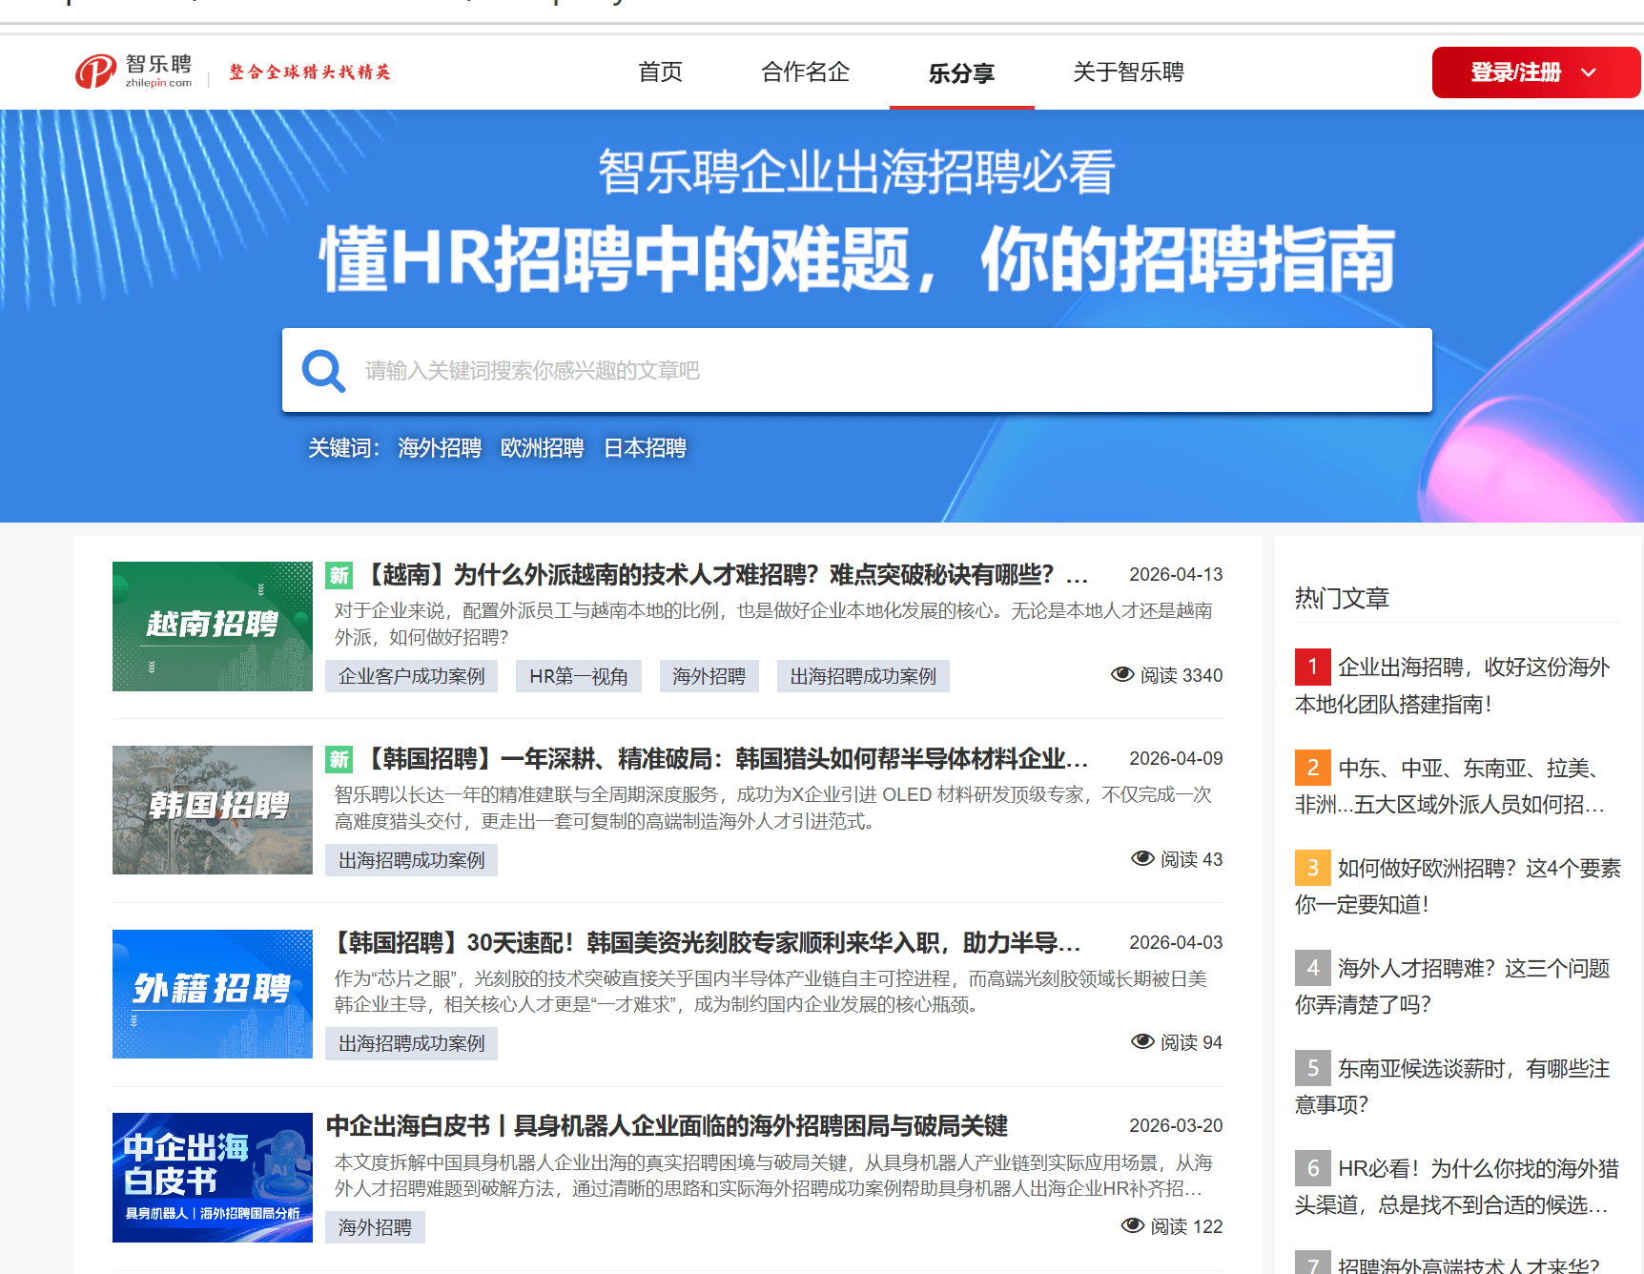Expand the 登录/注册 dropdown arrow
1644x1274 pixels.
[x=1589, y=72]
